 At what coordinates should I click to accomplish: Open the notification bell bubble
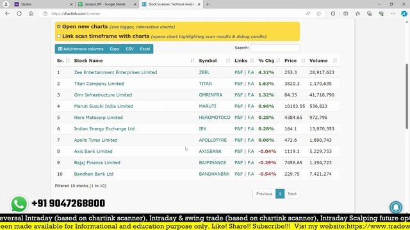(x=396, y=206)
